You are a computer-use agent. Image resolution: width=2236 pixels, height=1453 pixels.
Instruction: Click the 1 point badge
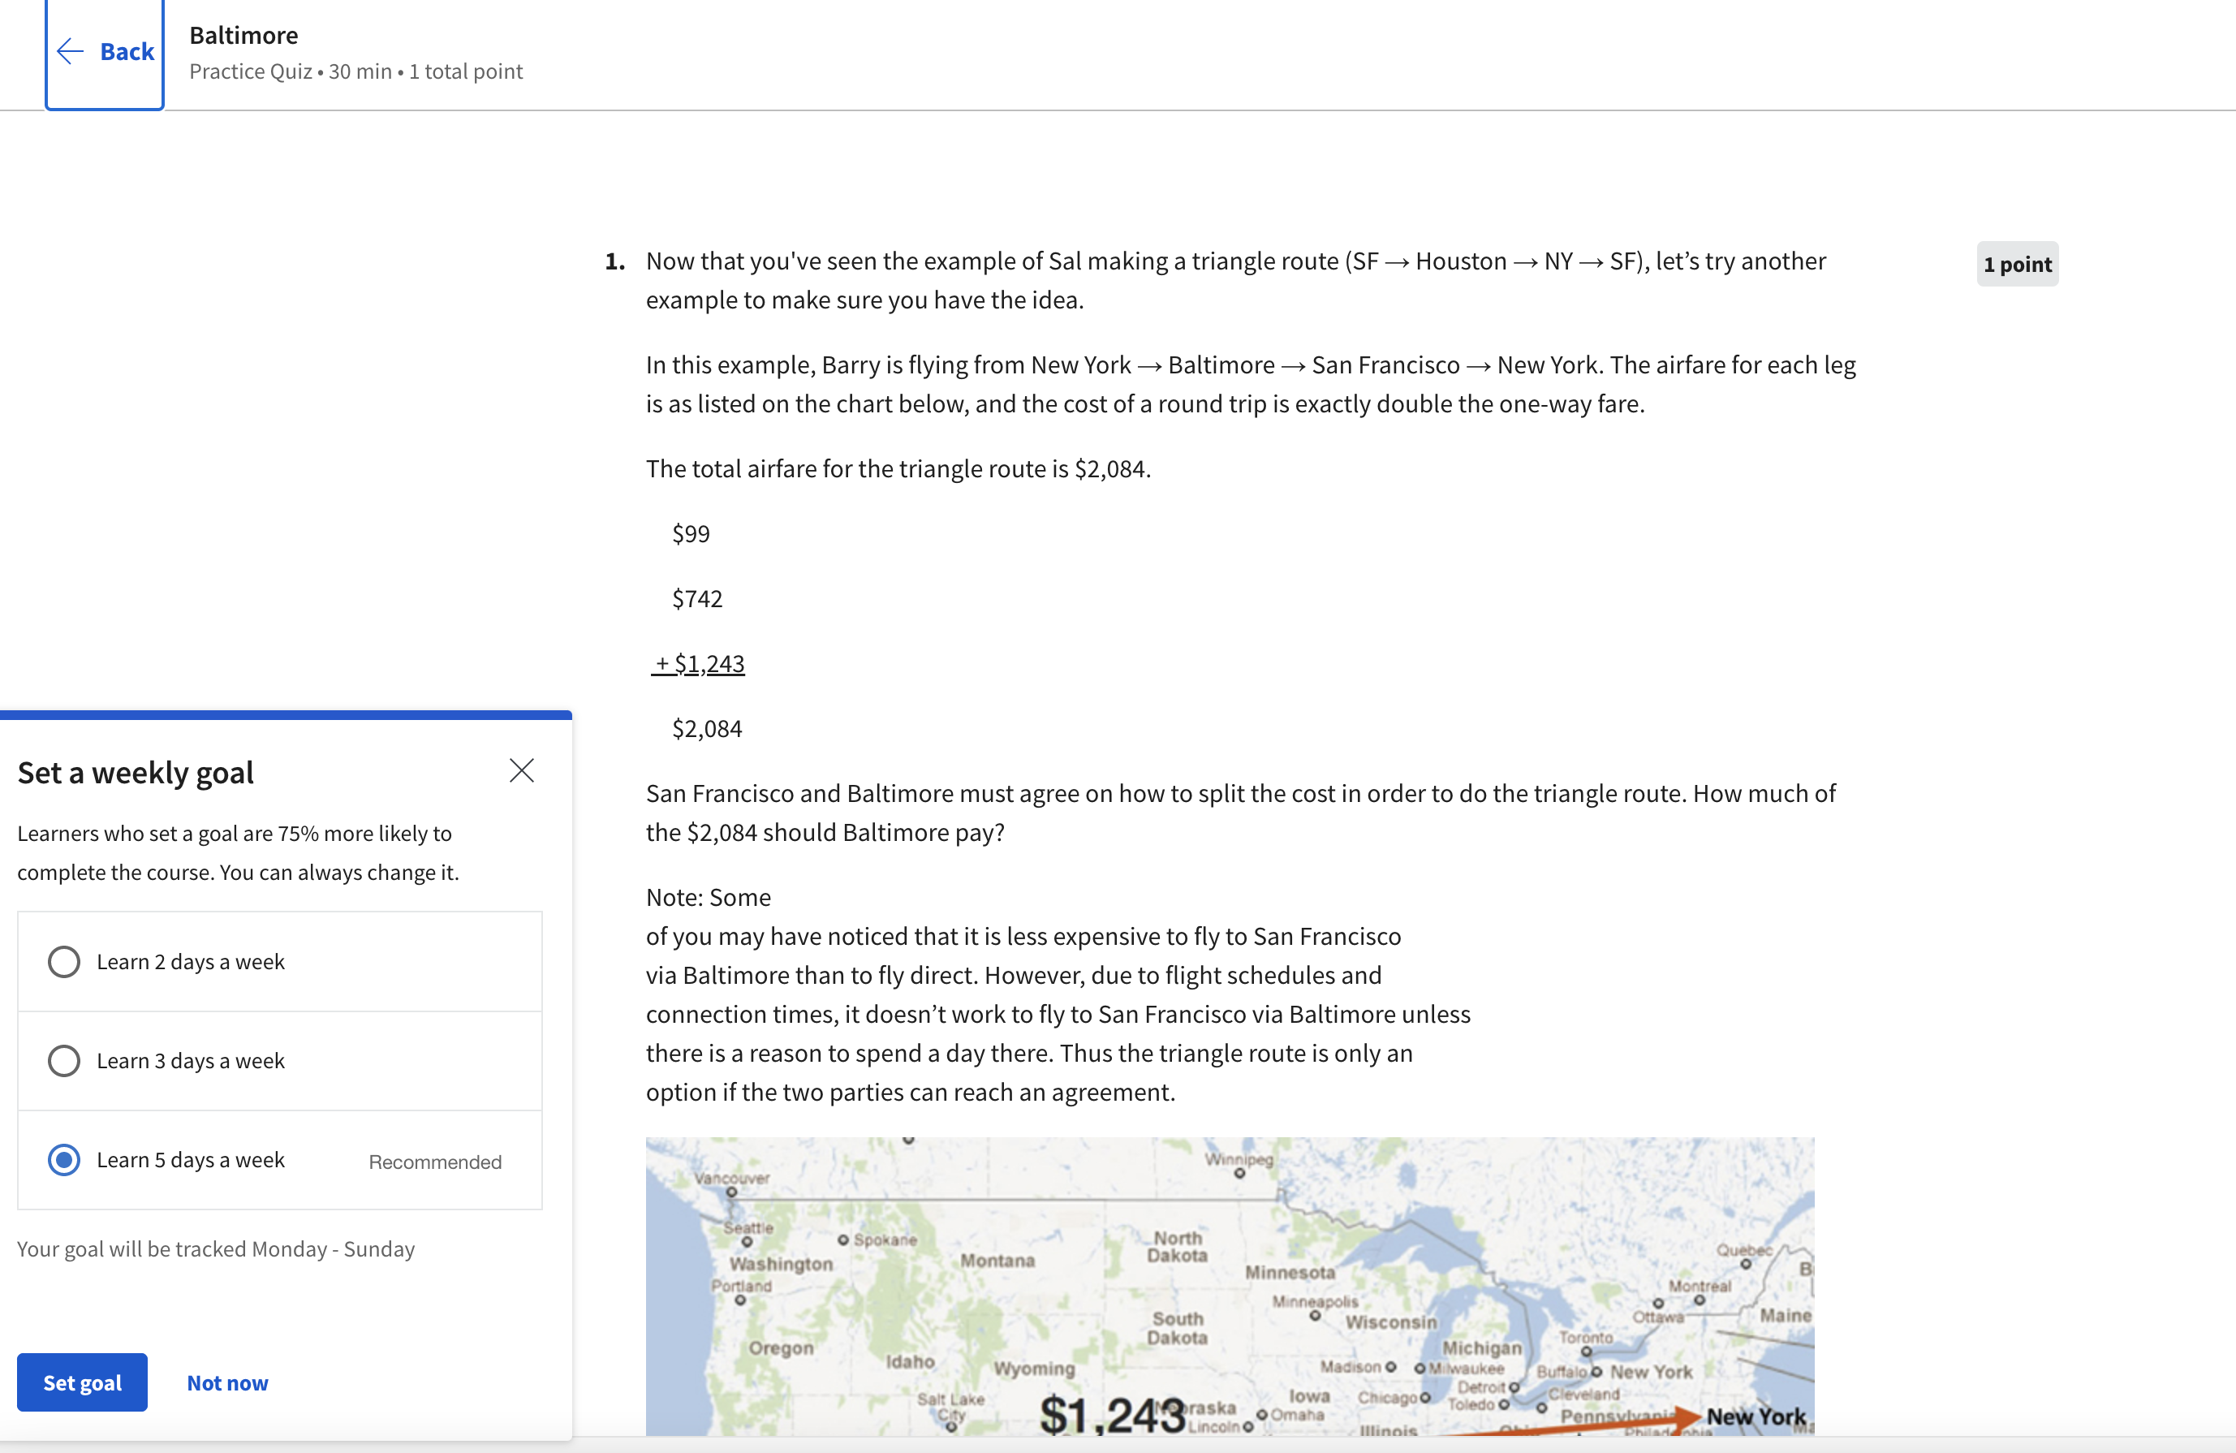coord(2016,264)
